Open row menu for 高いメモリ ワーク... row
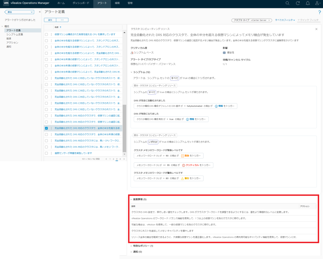The width and height of the screenshot is (323, 259). tap(51, 147)
